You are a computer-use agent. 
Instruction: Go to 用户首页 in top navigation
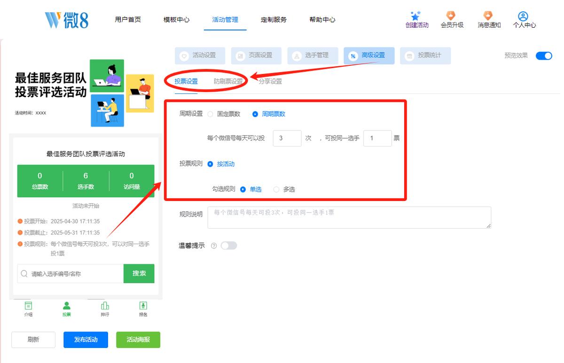point(128,20)
